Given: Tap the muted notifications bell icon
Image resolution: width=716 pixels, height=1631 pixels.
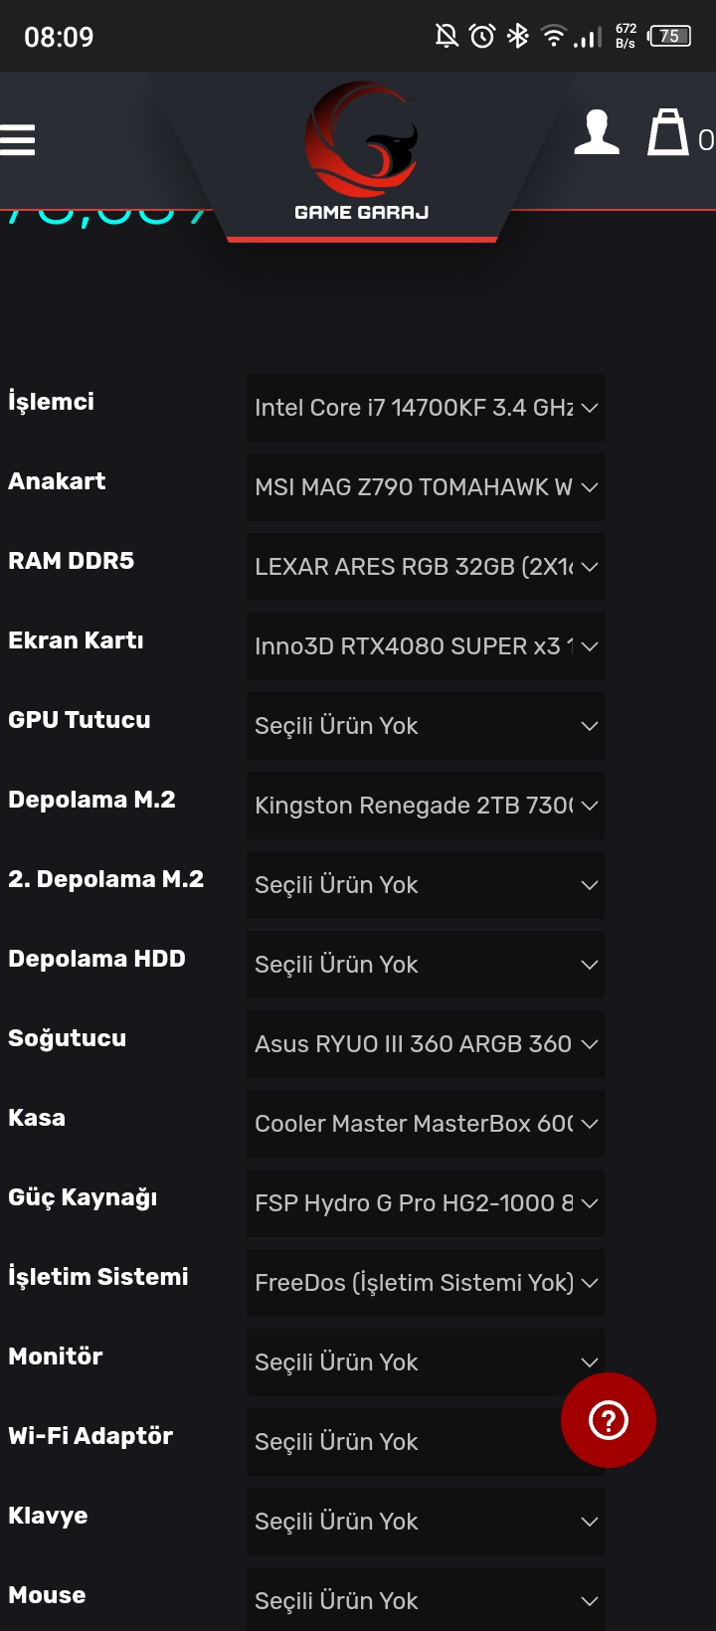Looking at the screenshot, I should [447, 37].
